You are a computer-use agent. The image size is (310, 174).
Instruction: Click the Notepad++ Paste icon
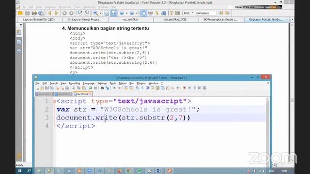pyautogui.click(x=84, y=88)
